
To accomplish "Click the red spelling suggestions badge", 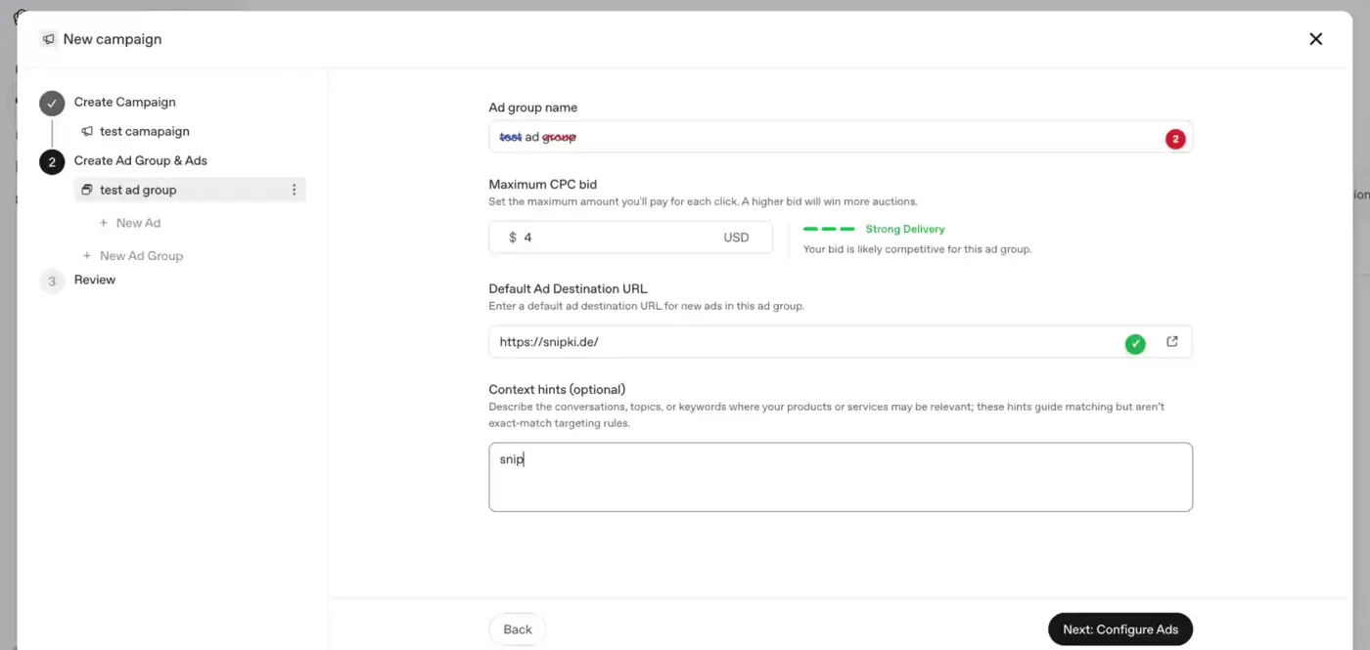I will 1175,139.
